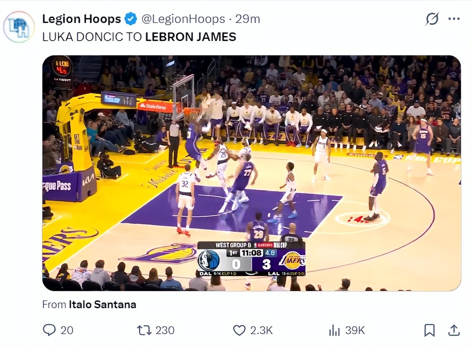The image size is (471, 345).
Task: Click the share upload arrow icon
Action: (454, 330)
